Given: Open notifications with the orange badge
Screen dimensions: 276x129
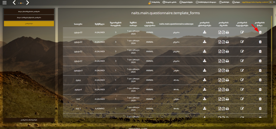Looking at the screenshot, I should [154, 2].
